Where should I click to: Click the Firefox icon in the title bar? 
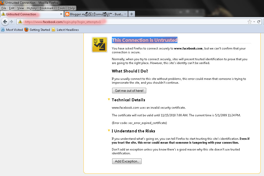tap(2, 3)
